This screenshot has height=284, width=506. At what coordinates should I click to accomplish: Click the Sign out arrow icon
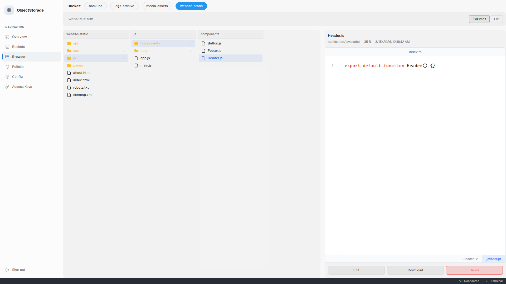tap(7, 270)
